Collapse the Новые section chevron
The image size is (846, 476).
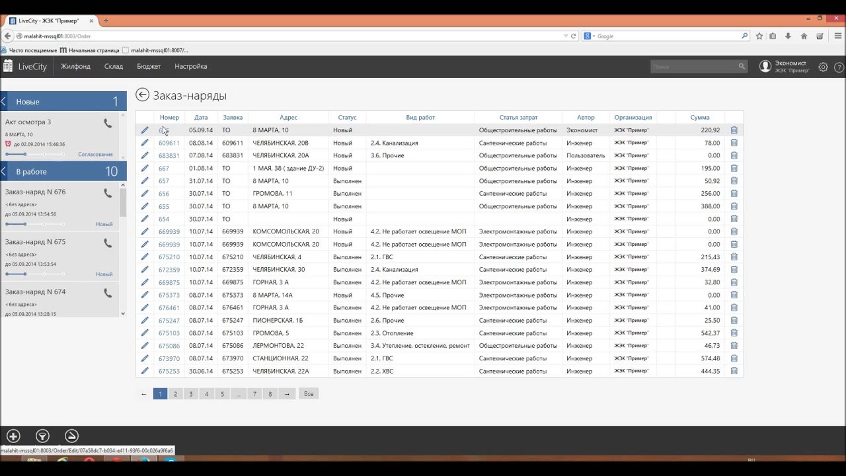3,101
